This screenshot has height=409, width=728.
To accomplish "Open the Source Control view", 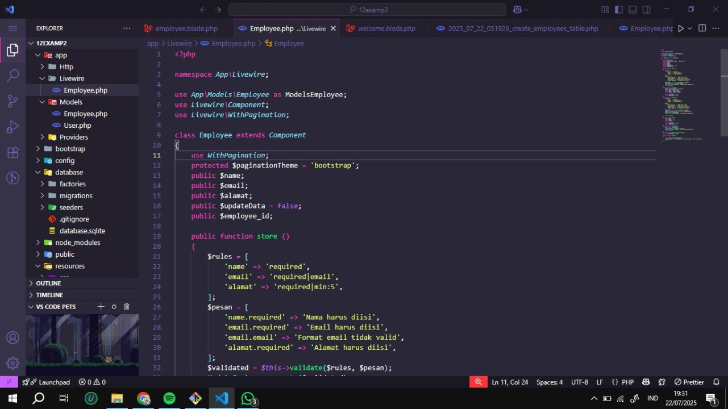I will point(13,101).
